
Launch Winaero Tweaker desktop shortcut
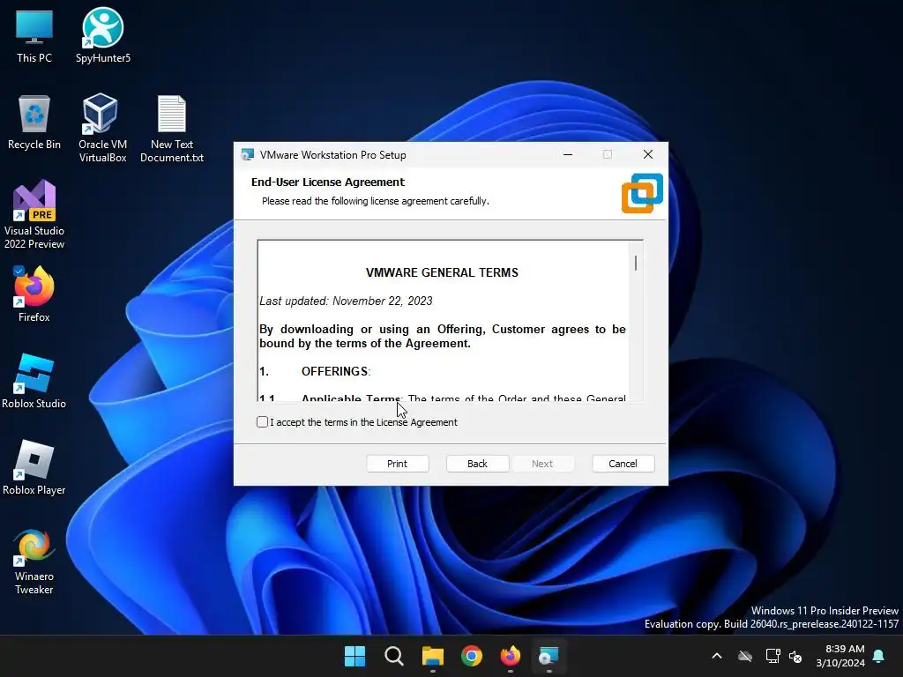(34, 561)
